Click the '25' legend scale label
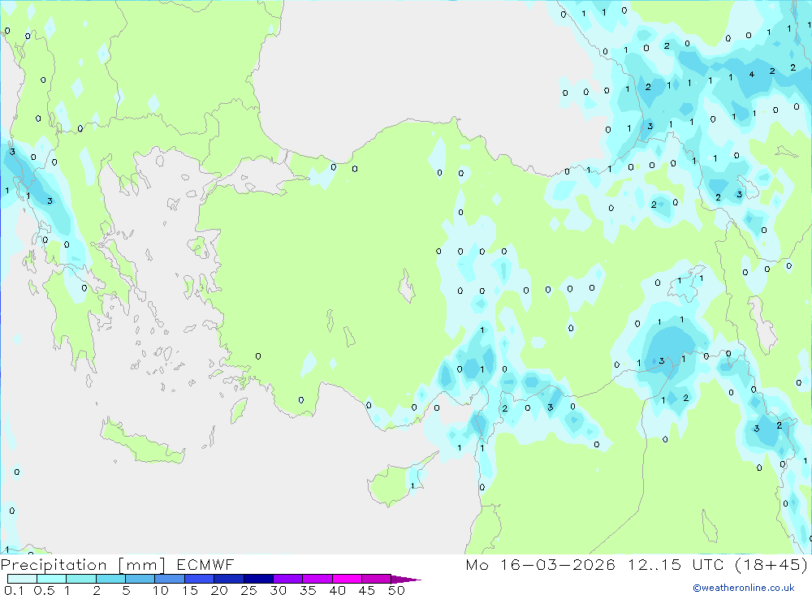The height and width of the screenshot is (595, 812). [x=249, y=590]
